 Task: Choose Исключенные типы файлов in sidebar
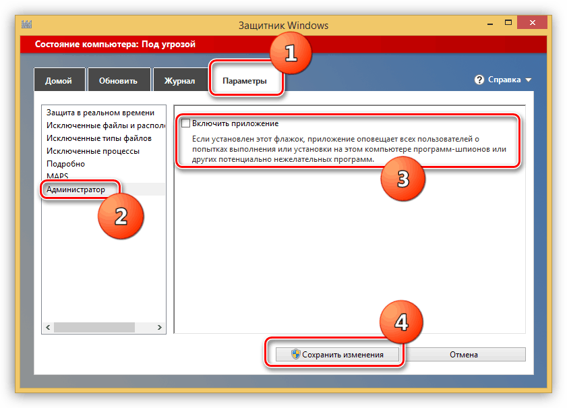[98, 138]
